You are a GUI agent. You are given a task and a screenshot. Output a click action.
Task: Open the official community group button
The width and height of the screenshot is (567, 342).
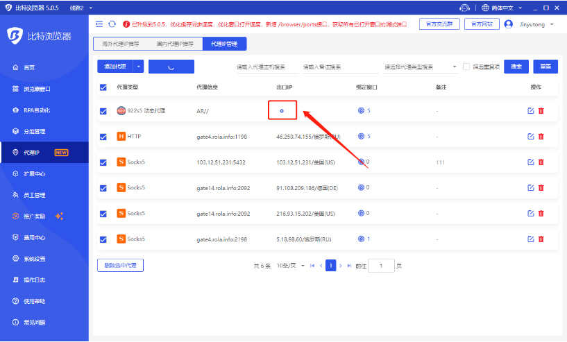pyautogui.click(x=439, y=24)
